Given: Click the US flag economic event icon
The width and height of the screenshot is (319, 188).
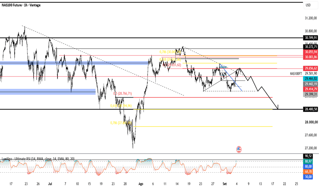Looking at the screenshot, I should pos(239,149).
